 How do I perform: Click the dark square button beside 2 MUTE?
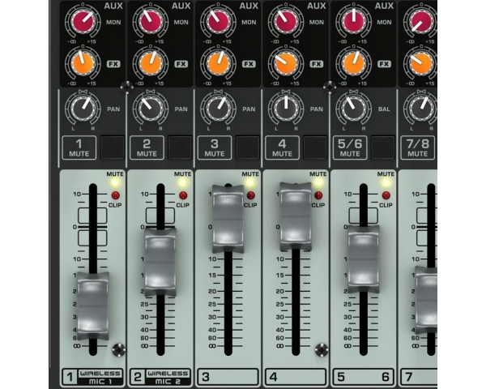pos(180,147)
